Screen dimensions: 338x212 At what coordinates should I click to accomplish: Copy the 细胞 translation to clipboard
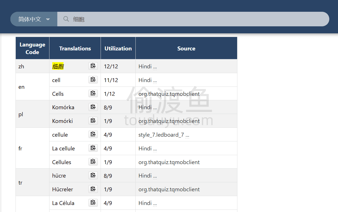click(x=93, y=66)
